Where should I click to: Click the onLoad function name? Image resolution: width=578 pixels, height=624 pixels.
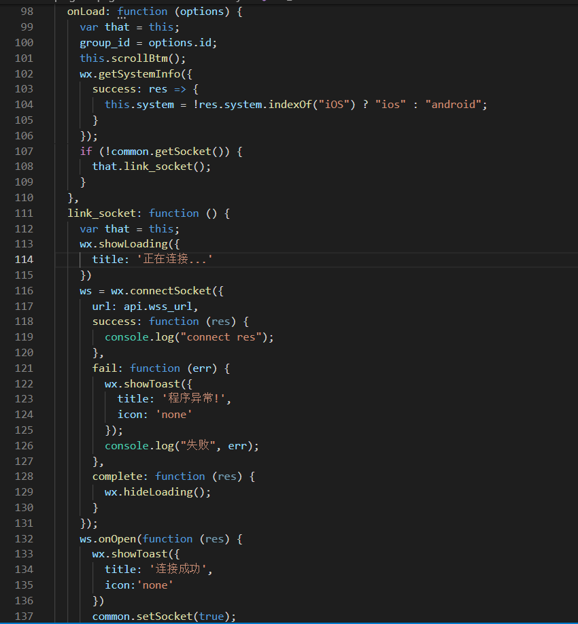tap(86, 12)
